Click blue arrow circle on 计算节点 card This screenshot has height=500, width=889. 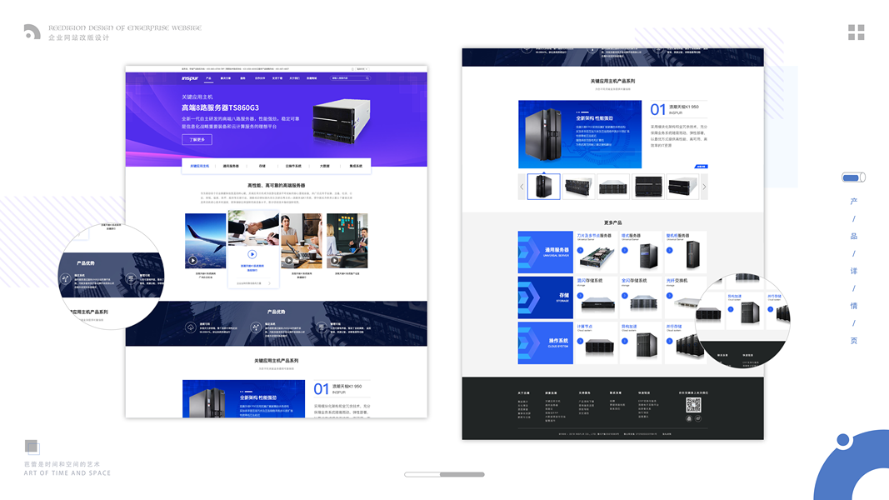(x=580, y=341)
